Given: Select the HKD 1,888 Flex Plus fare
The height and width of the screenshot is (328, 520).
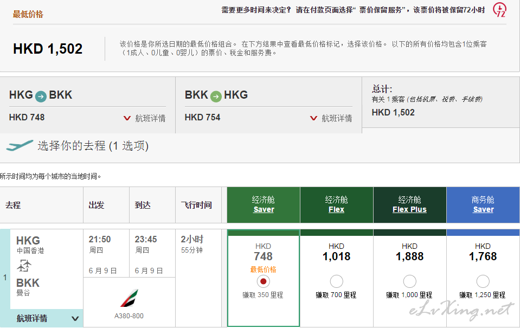Looking at the screenshot, I should [x=409, y=281].
